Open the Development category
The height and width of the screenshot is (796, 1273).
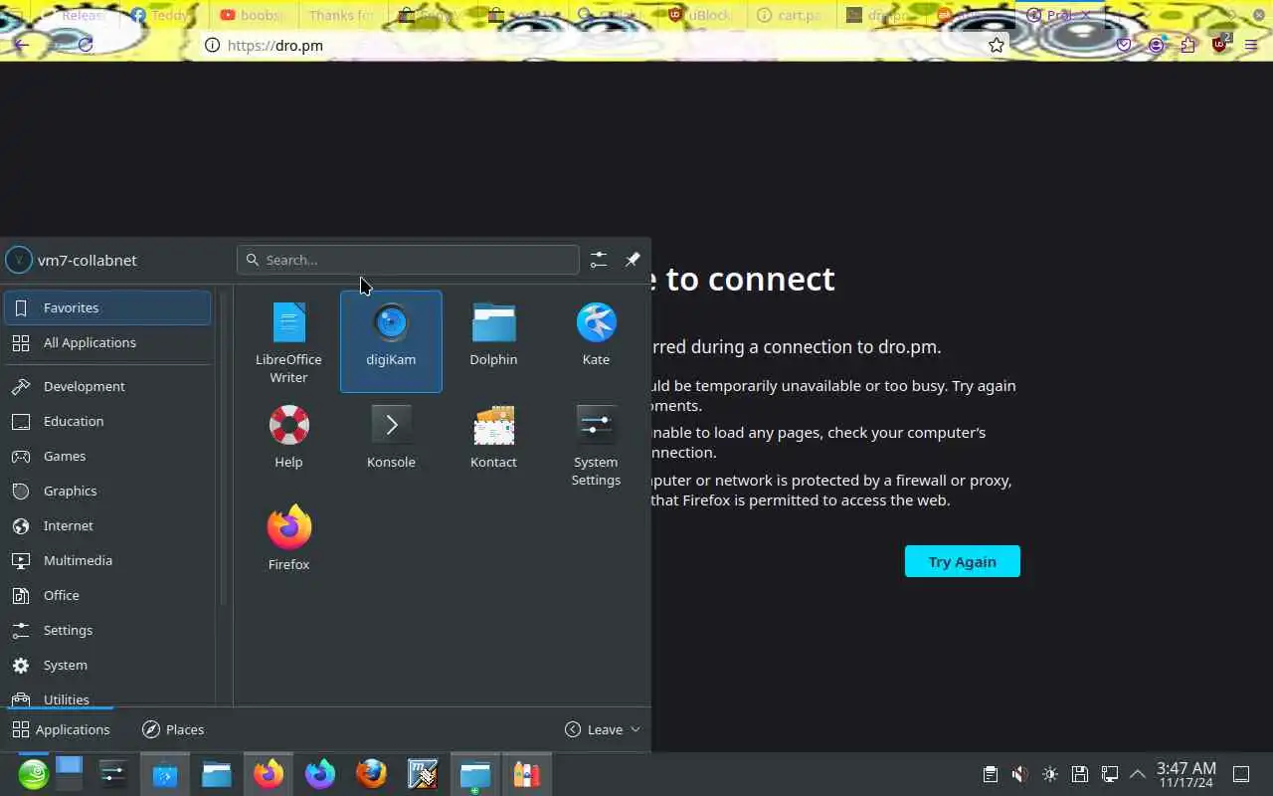click(107, 386)
